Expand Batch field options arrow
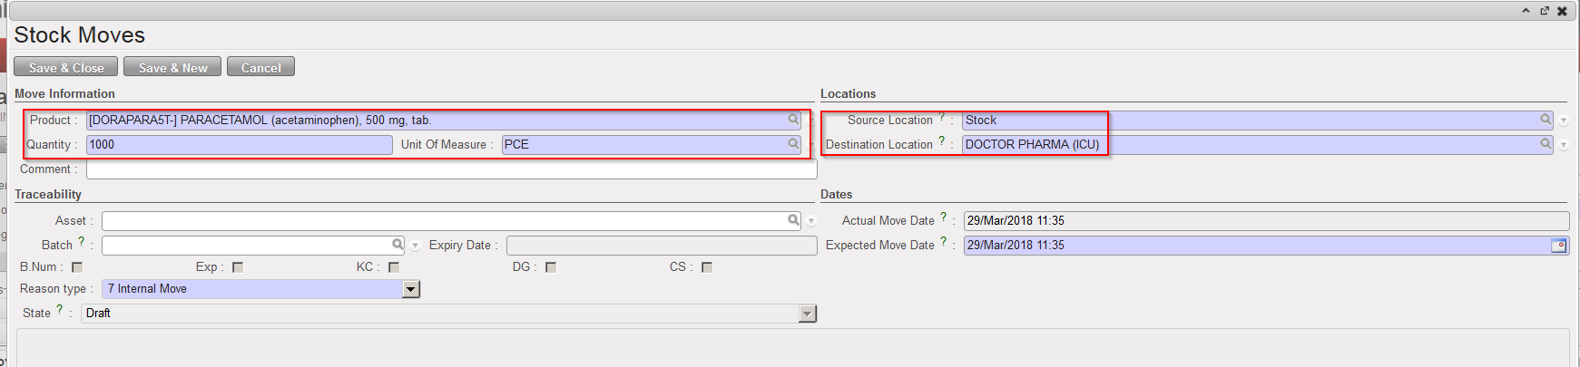This screenshot has height=367, width=1580. (416, 246)
